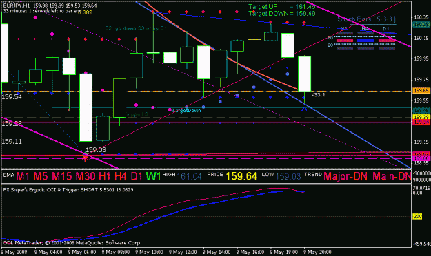Select the yellow -200 indicator level tag

point(417,217)
